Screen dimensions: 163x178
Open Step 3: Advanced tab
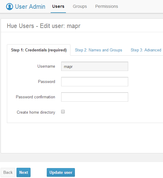146,50
